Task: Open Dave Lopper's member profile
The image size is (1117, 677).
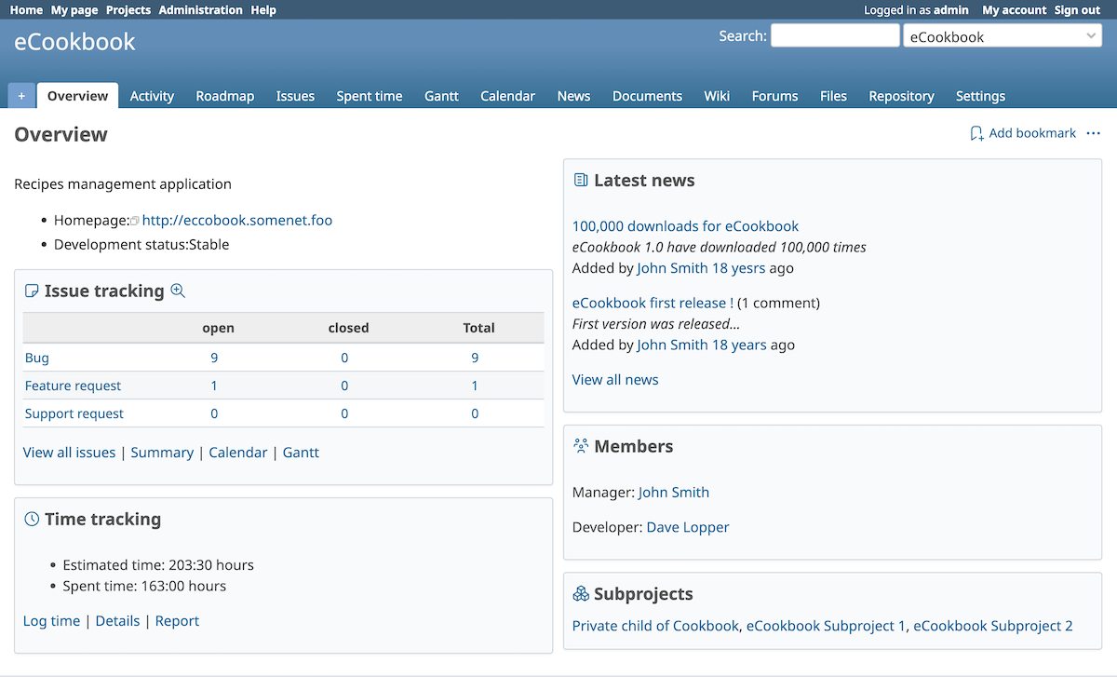Action: click(688, 527)
